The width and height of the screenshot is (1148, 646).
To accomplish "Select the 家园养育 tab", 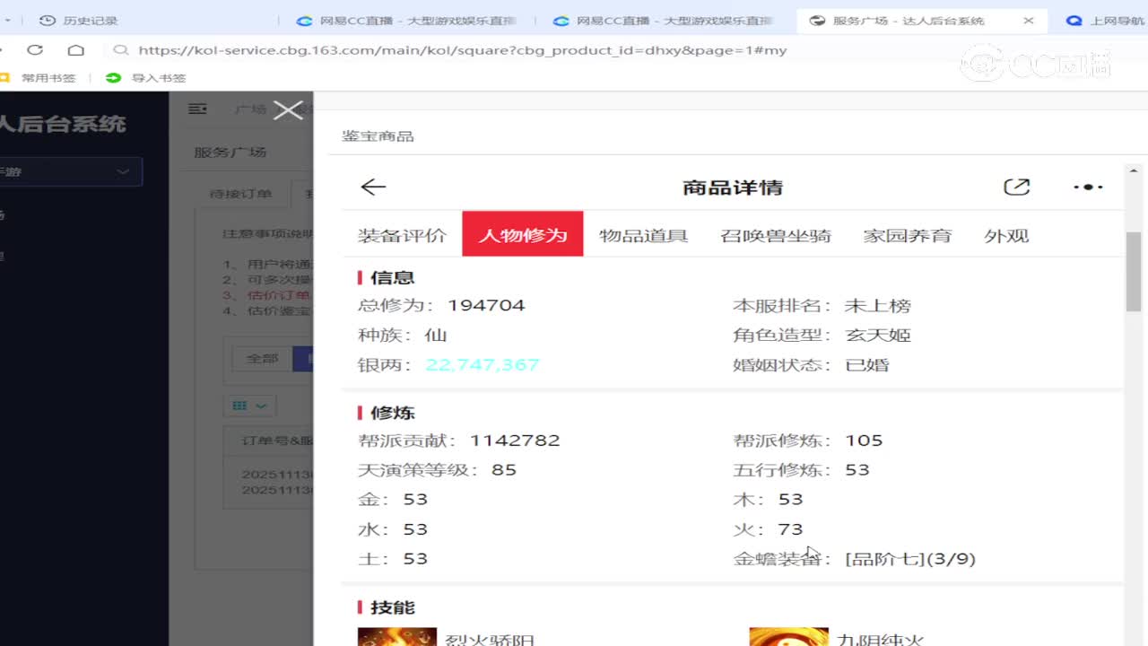I will pos(907,235).
